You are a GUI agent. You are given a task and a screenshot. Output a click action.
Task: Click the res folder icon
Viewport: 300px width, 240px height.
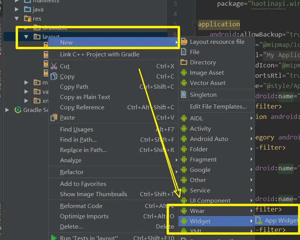pos(28,19)
